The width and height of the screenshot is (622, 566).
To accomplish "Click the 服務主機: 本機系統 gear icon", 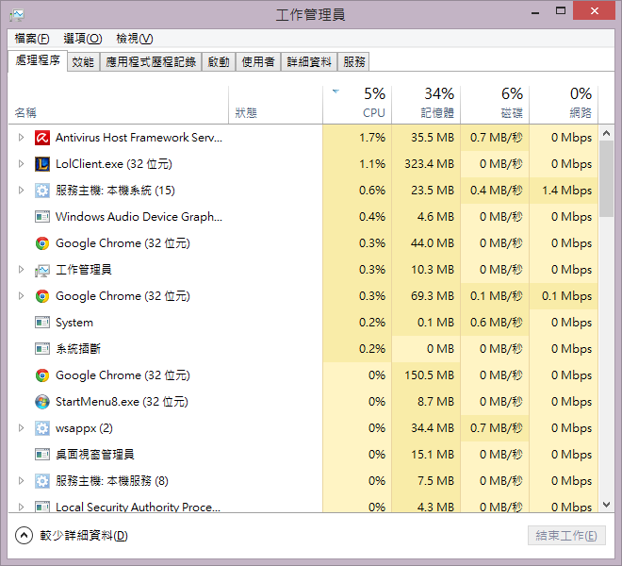I will click(x=42, y=191).
